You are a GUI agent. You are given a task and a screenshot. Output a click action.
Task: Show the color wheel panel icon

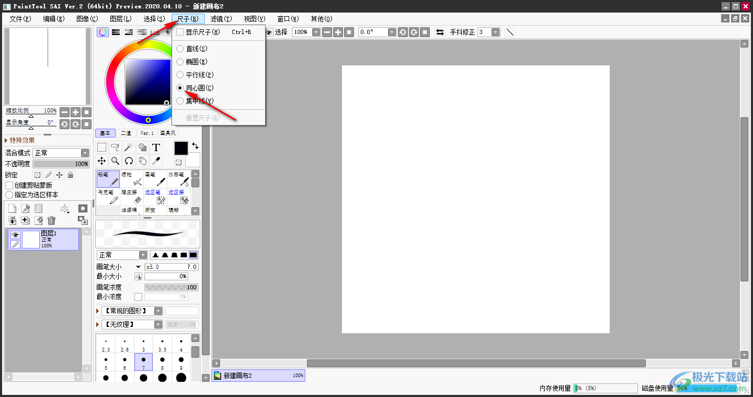coord(103,32)
